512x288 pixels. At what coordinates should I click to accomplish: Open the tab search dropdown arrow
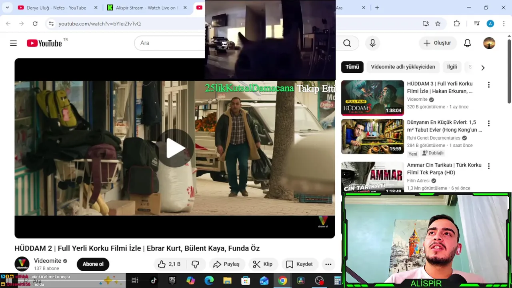pos(7,8)
